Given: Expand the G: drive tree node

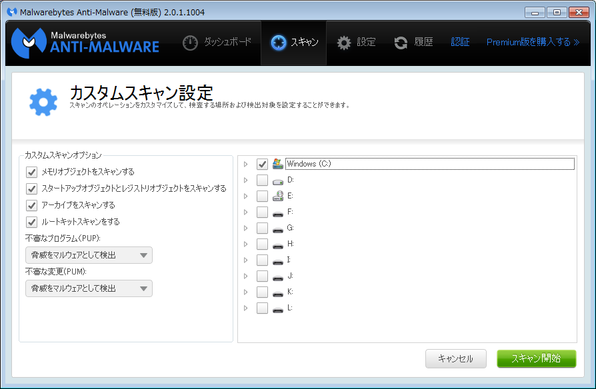Looking at the screenshot, I should (x=246, y=228).
